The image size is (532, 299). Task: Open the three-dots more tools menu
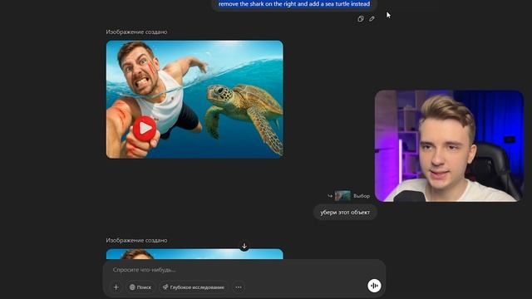pos(239,287)
